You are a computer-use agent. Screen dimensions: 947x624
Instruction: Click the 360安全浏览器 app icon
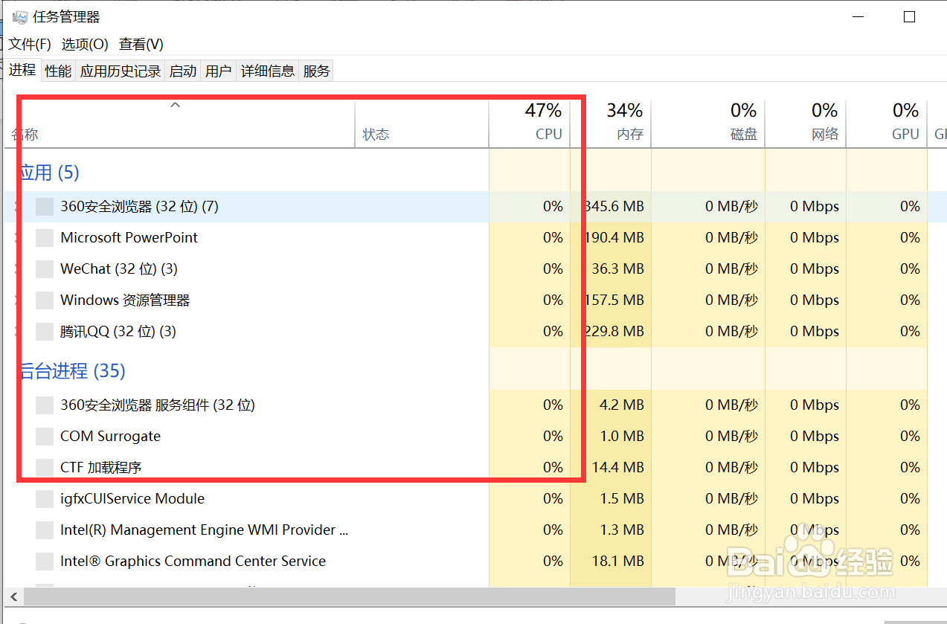point(45,207)
